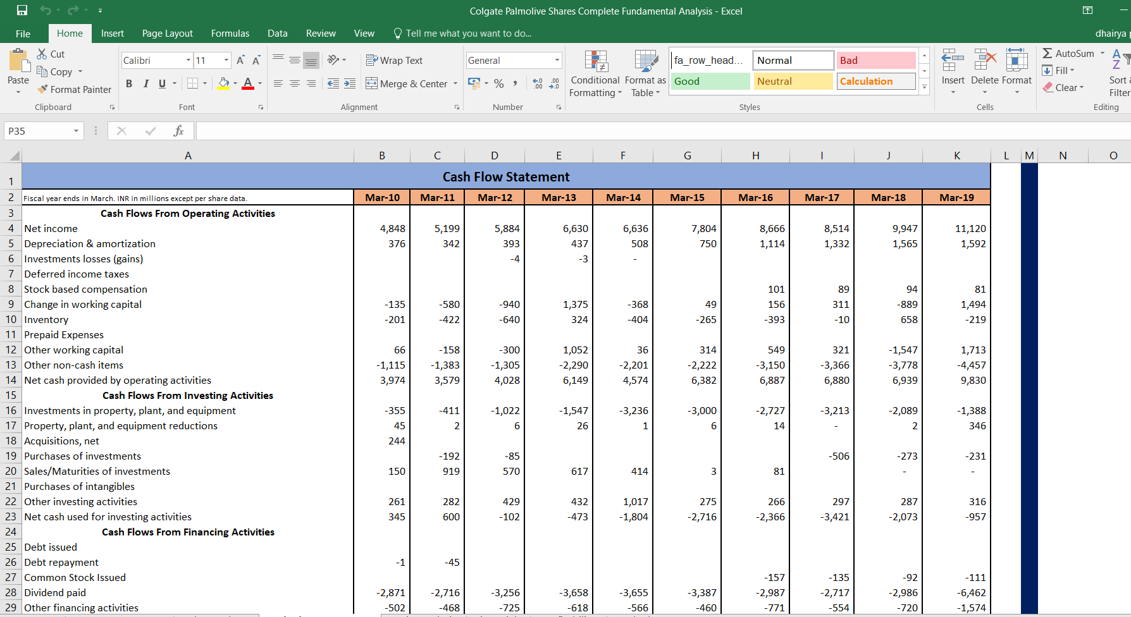Click the Format Painter brush

point(42,89)
